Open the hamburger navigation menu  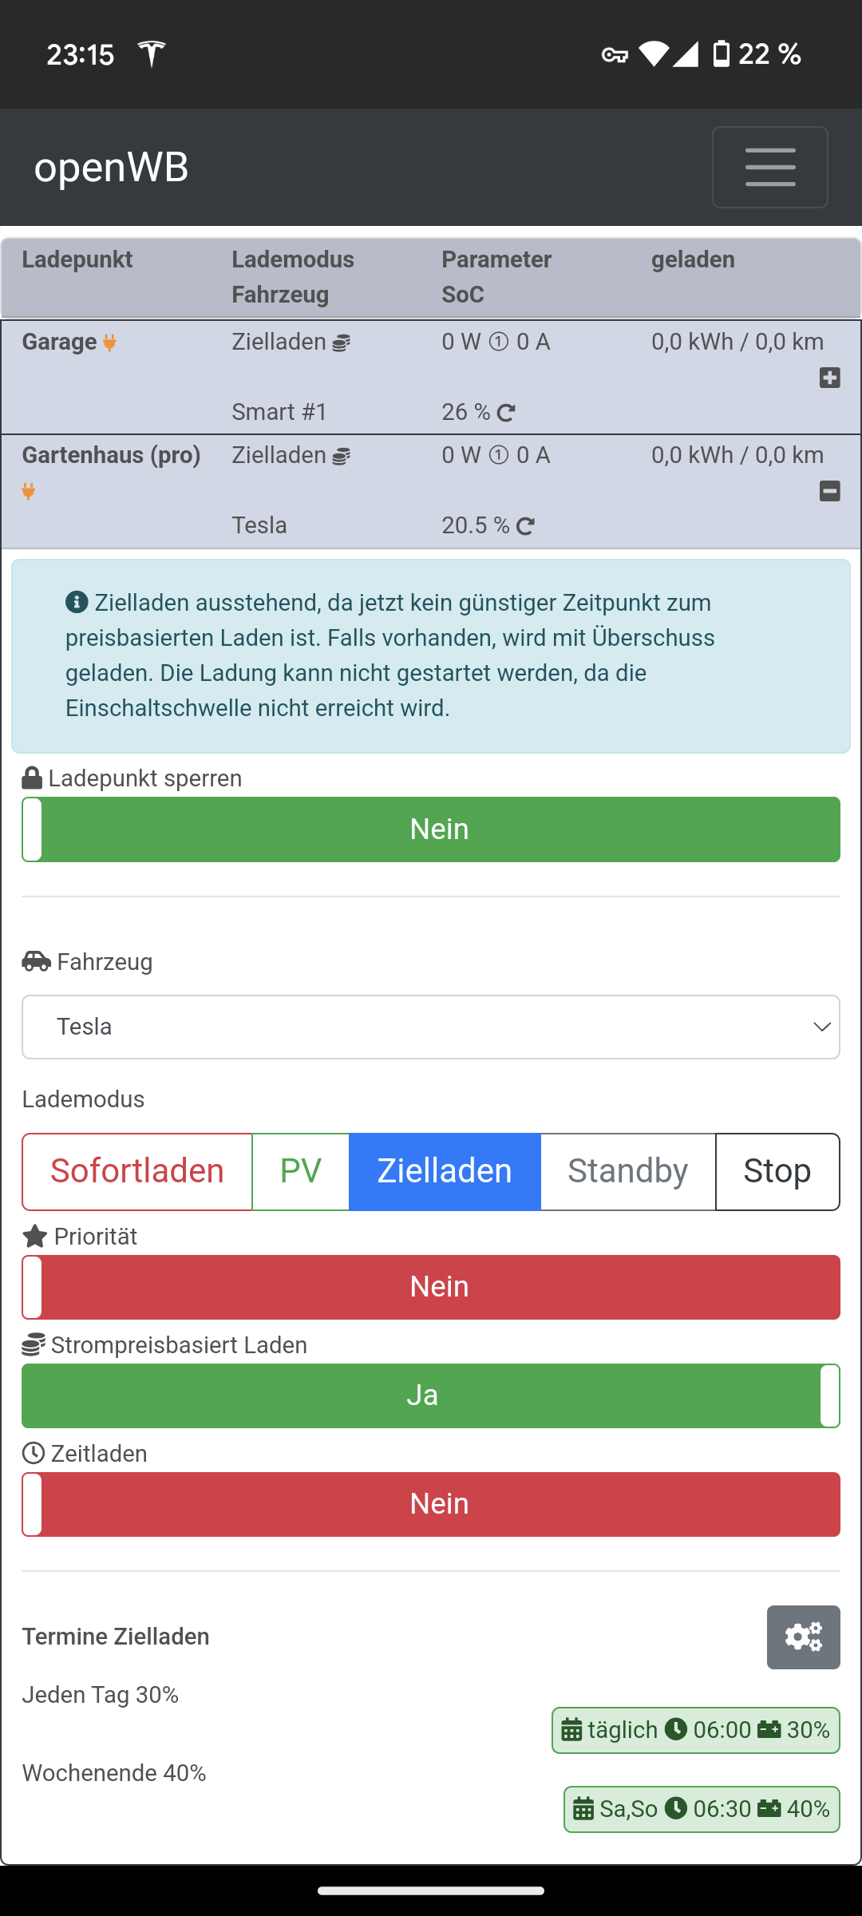click(769, 167)
